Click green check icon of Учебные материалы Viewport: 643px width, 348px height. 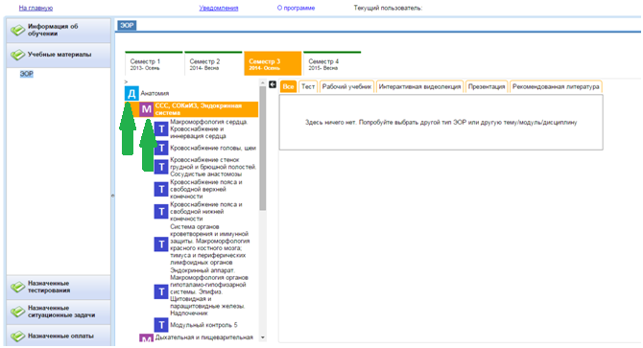(17, 55)
